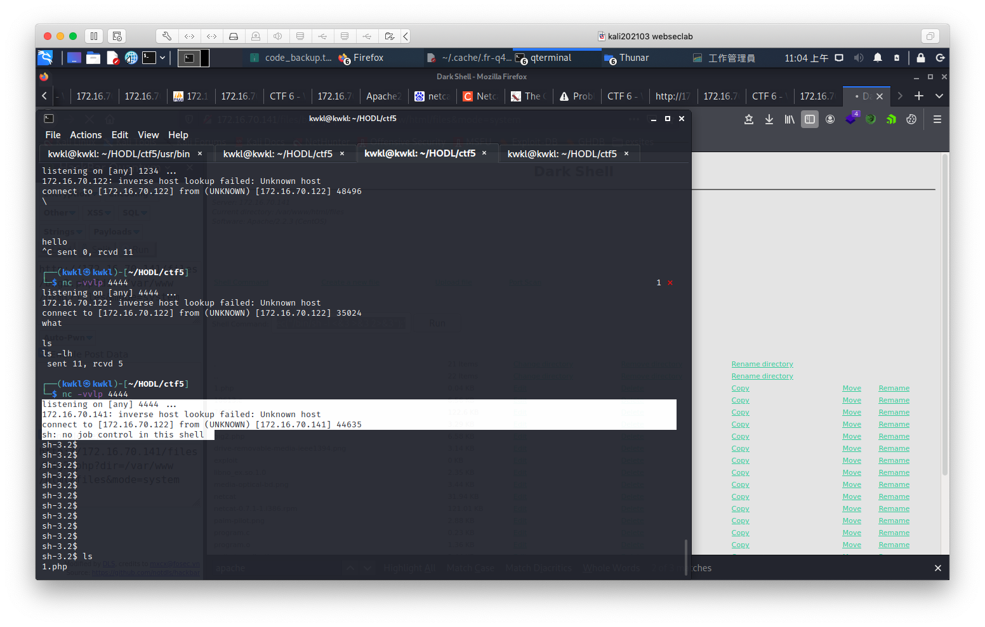Click first Rename directory link

pyautogui.click(x=762, y=364)
